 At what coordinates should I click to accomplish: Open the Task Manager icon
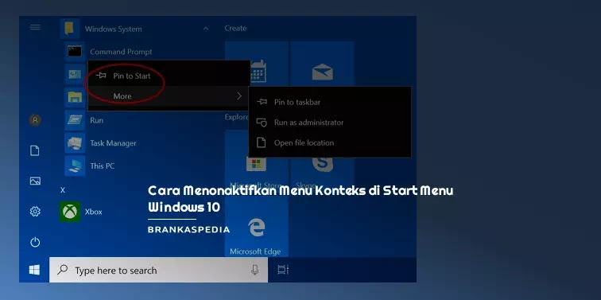coord(75,143)
